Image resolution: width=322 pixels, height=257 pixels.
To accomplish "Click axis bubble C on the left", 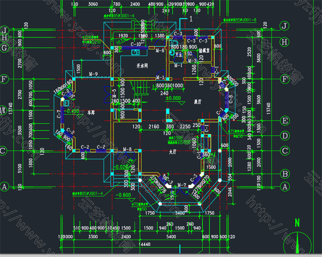I will coord(2,151).
